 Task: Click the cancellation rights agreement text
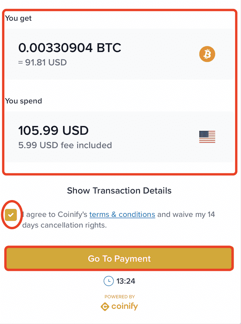click(119, 219)
